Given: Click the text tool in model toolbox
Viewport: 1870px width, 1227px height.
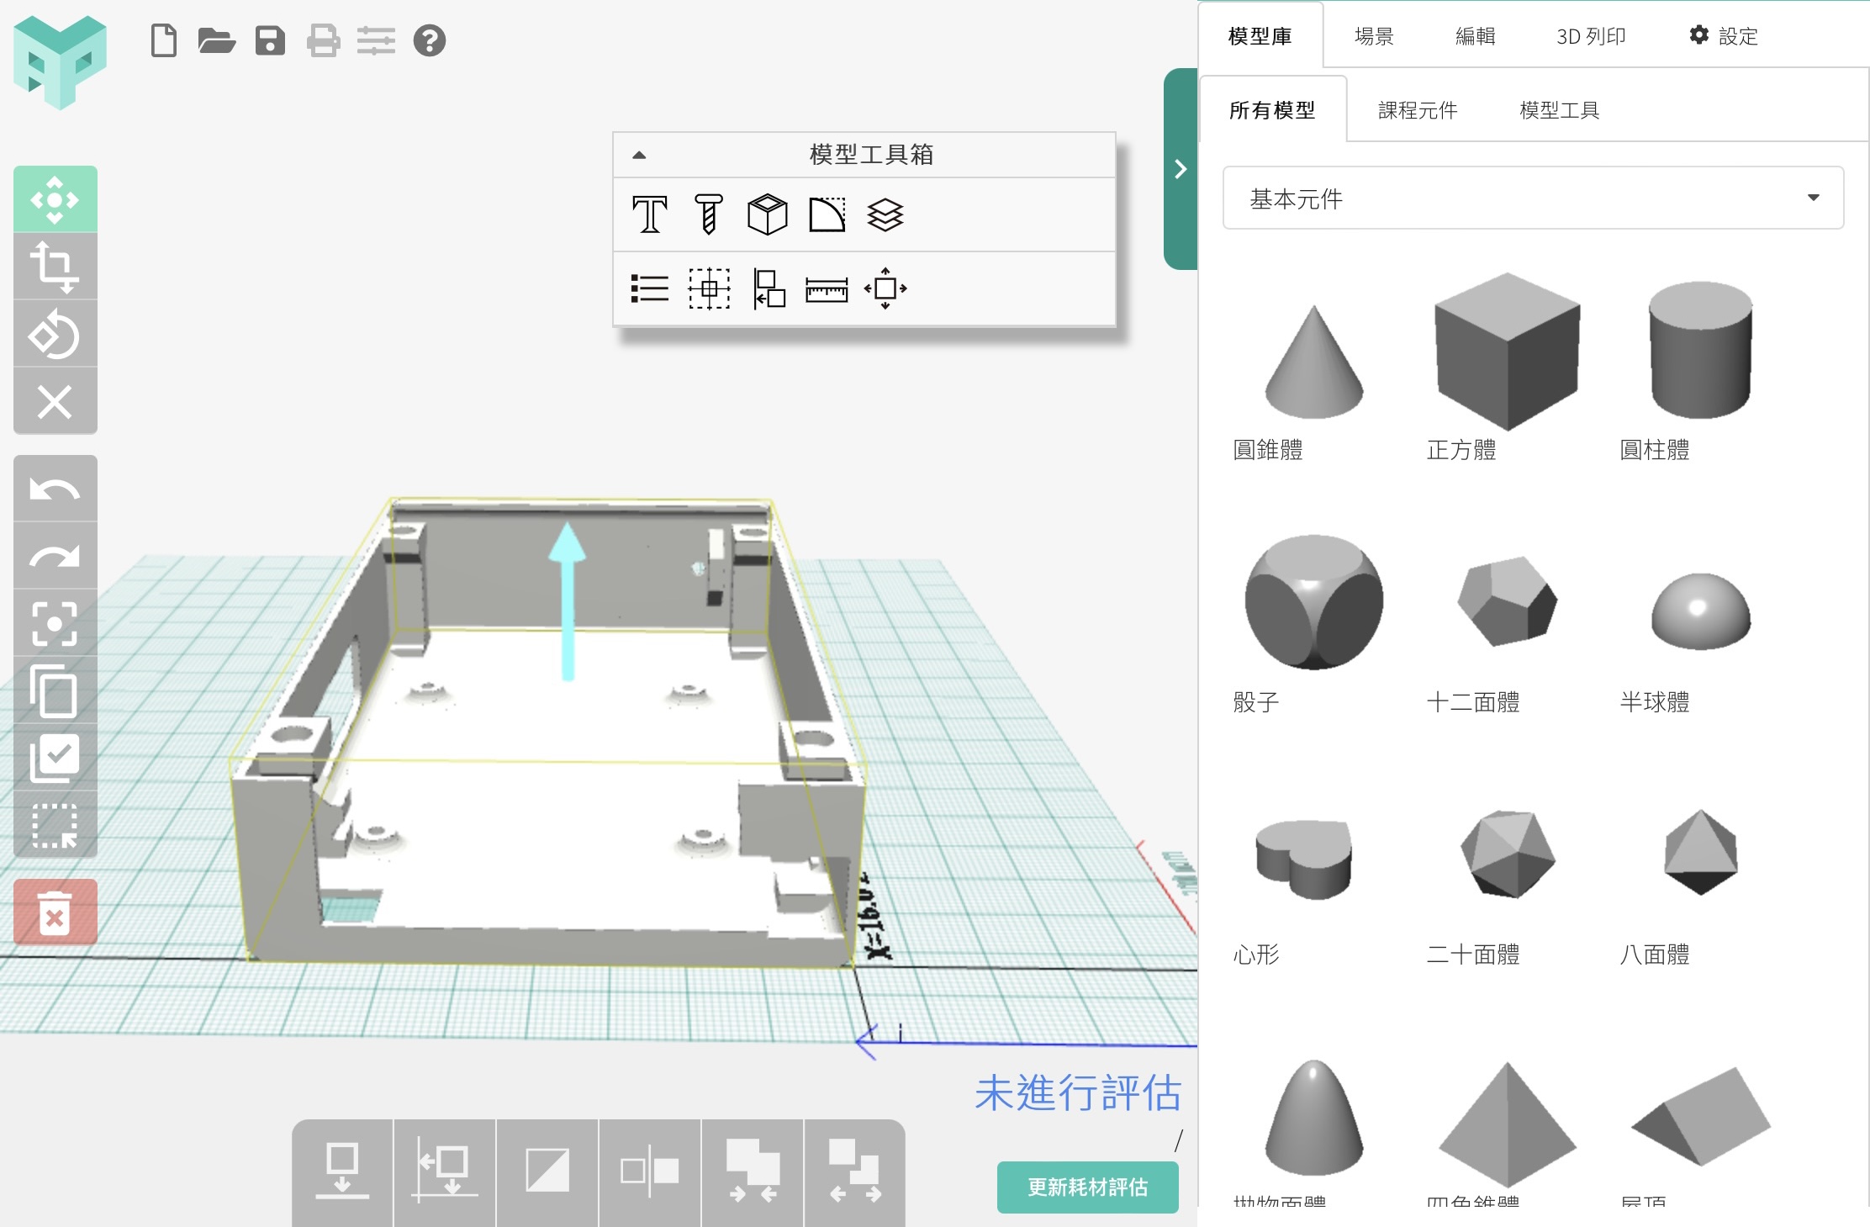Looking at the screenshot, I should click(649, 214).
